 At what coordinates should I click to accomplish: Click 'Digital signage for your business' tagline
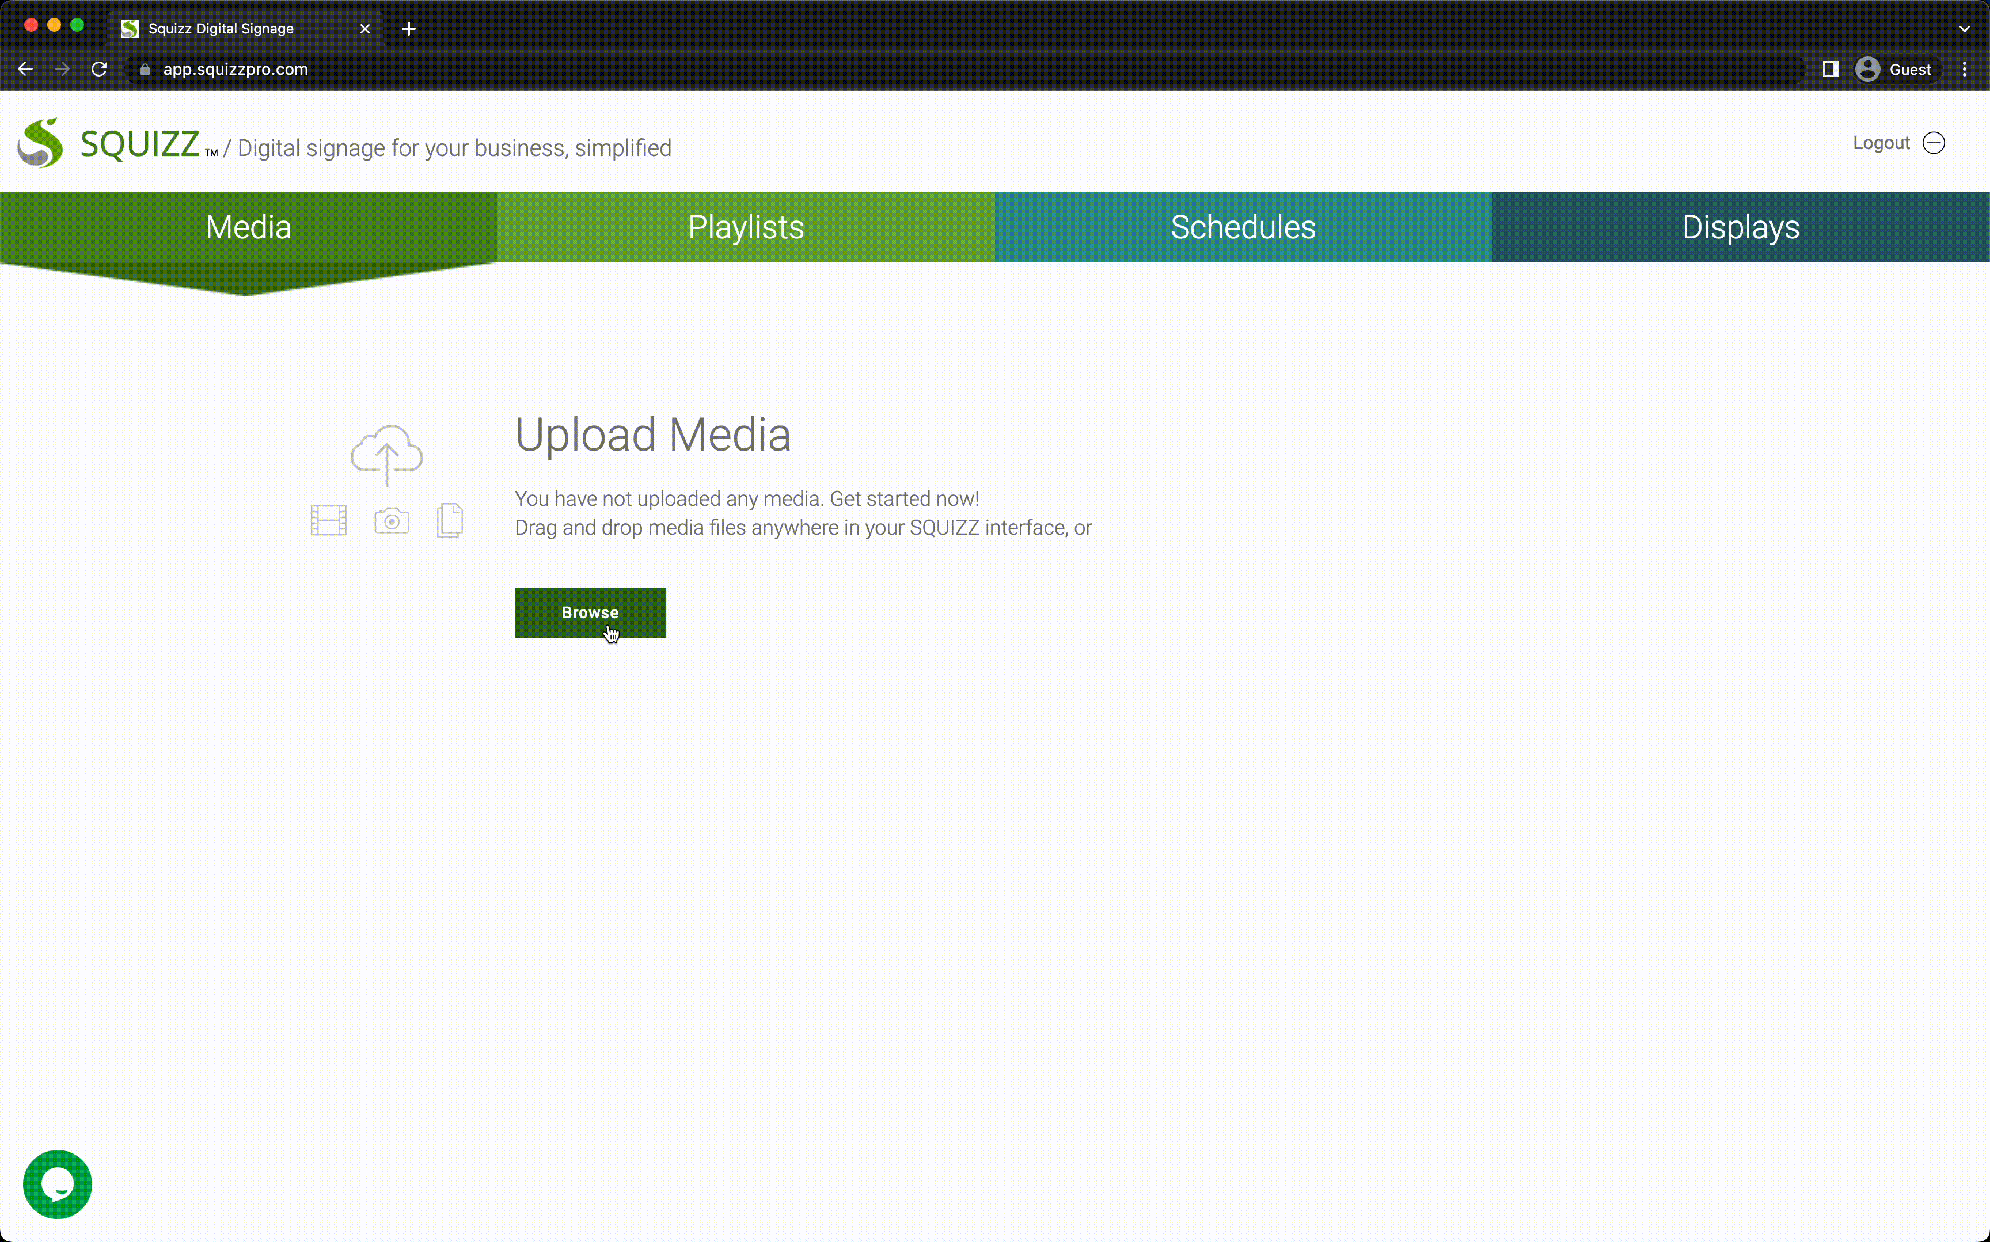click(x=454, y=148)
